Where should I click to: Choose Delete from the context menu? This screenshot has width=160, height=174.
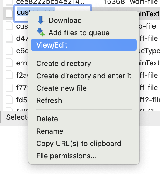pyautogui.click(x=84, y=119)
